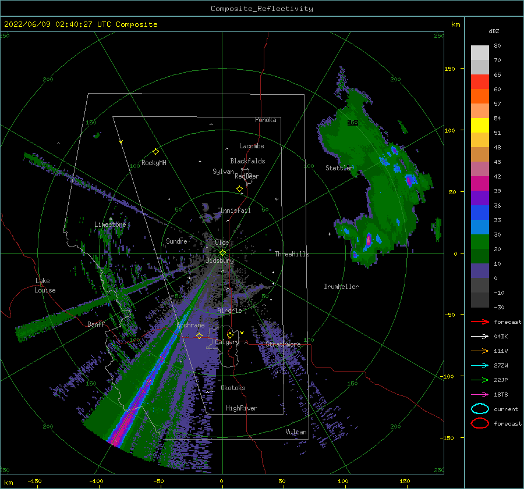This screenshot has width=524, height=489.
Task: Click the -30 value on the dBZ scale
Action: pos(499,307)
